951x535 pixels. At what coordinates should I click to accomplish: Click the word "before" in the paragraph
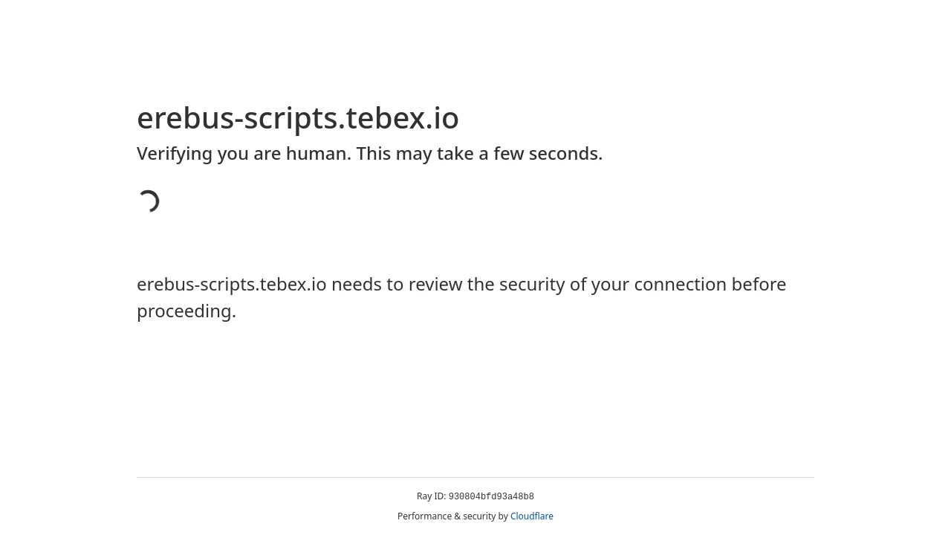click(759, 285)
